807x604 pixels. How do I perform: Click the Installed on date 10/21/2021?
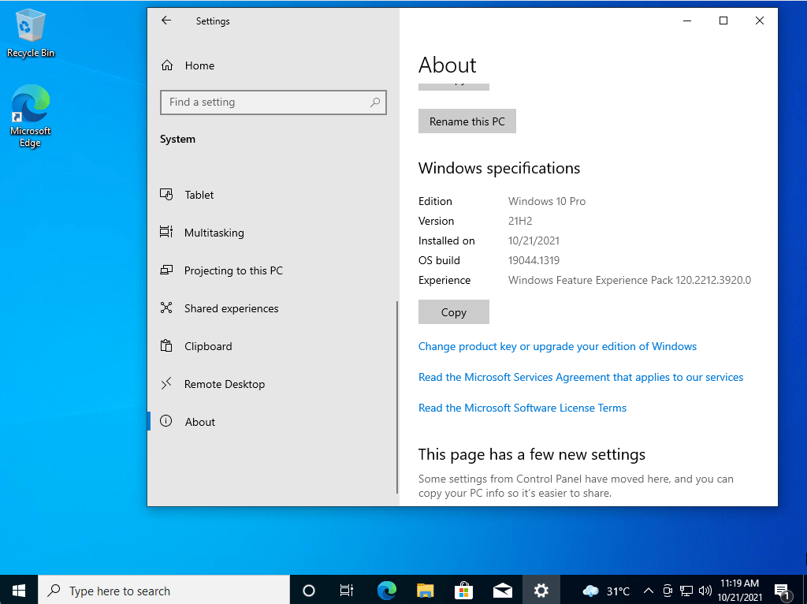(x=534, y=241)
